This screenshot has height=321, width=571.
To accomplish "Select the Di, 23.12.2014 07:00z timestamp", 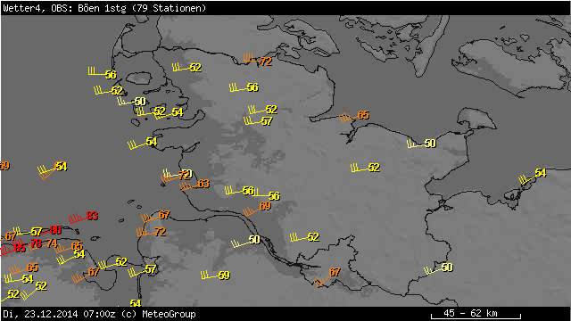I will (60, 314).
